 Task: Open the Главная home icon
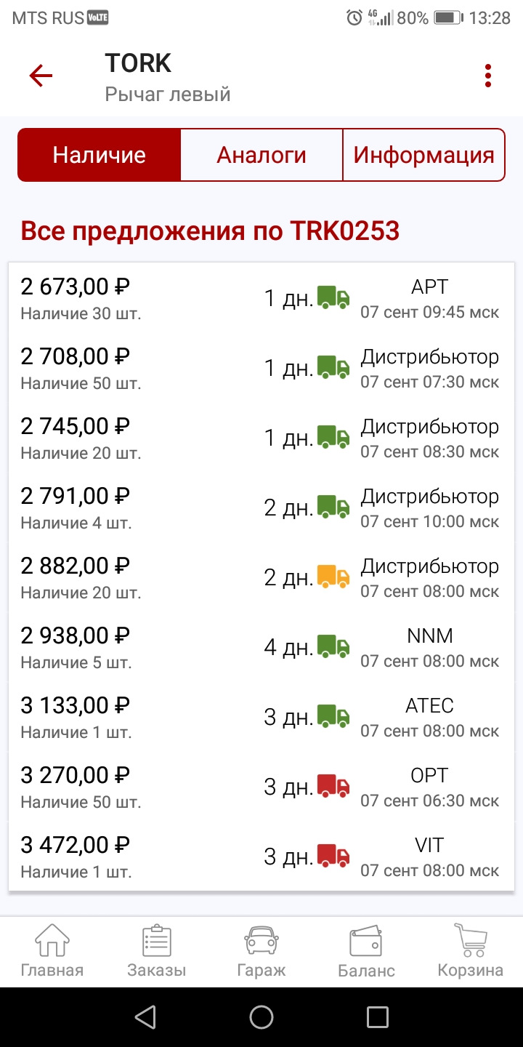click(x=52, y=939)
